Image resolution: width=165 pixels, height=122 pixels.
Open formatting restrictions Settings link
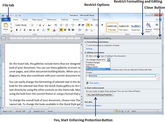(x=90, y=49)
